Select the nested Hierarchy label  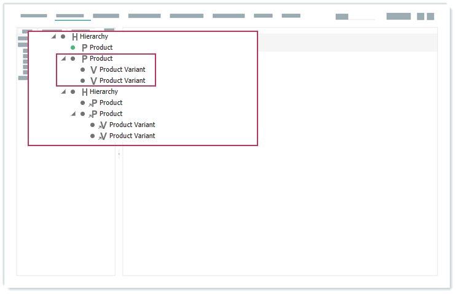[x=104, y=91]
